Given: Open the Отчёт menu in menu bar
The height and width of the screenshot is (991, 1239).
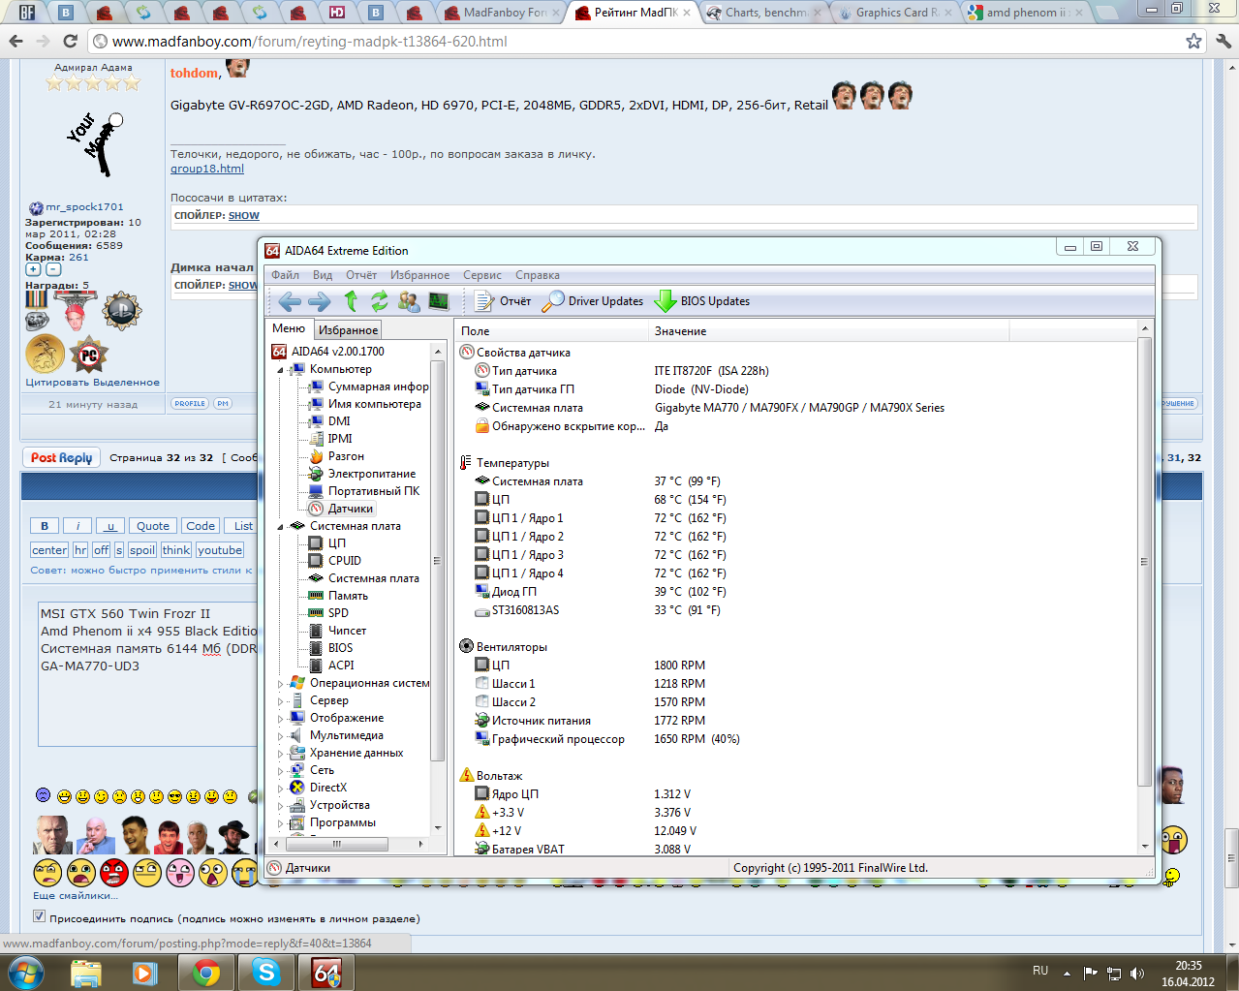Looking at the screenshot, I should (361, 275).
